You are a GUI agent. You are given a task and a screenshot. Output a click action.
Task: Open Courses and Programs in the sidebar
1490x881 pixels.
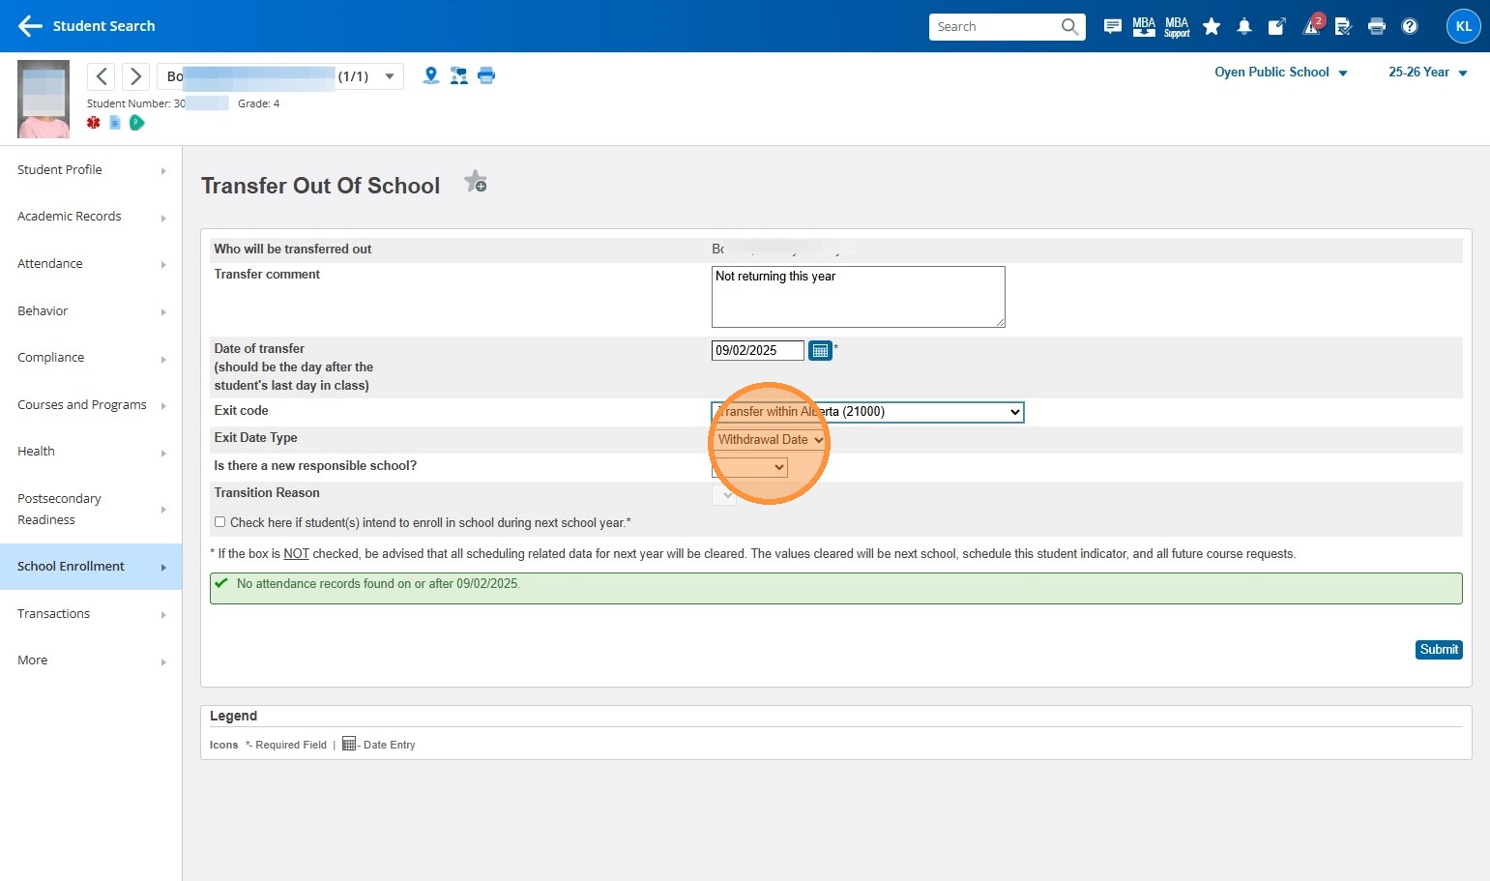(x=91, y=405)
